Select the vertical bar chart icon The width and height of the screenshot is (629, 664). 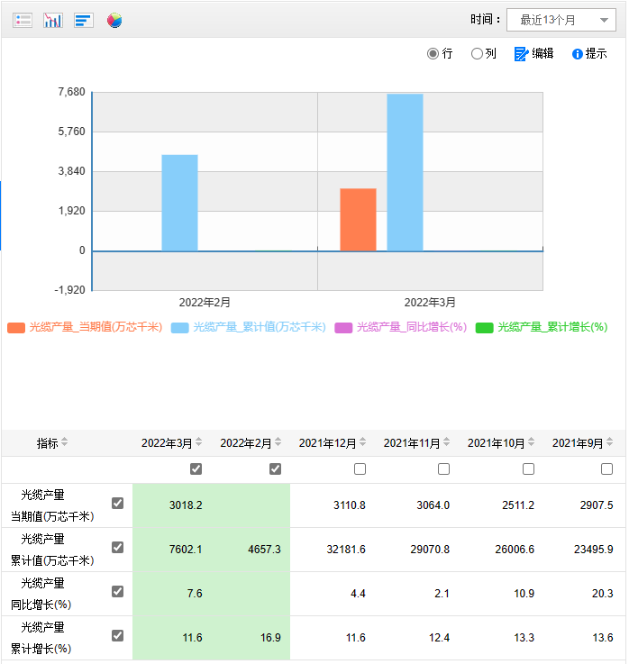pyautogui.click(x=53, y=20)
